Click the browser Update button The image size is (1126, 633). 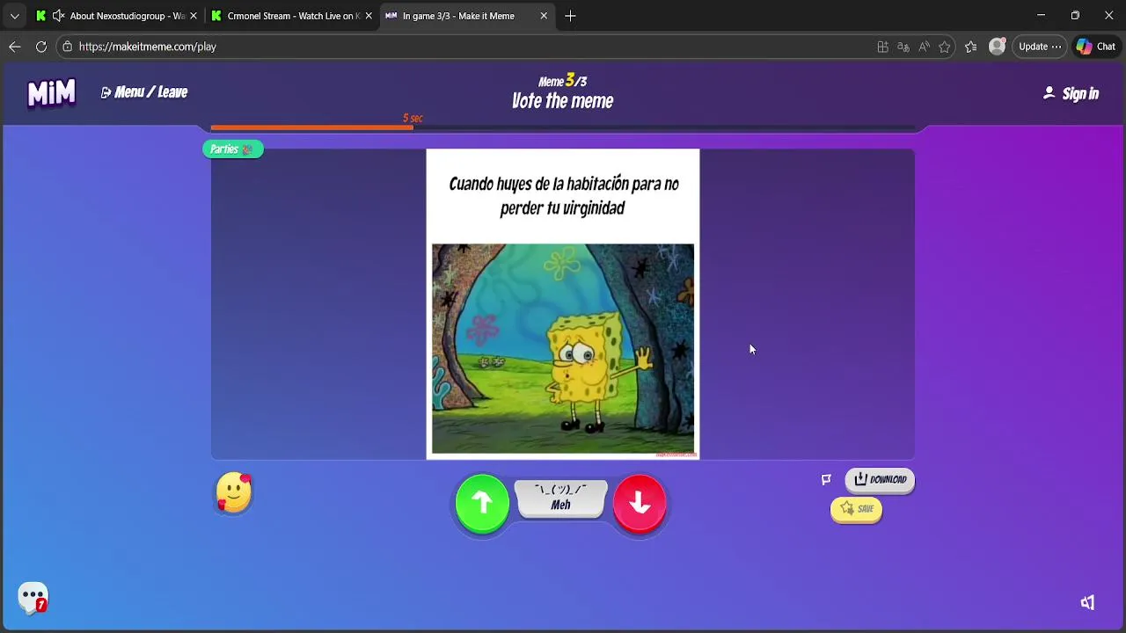pyautogui.click(x=1041, y=47)
